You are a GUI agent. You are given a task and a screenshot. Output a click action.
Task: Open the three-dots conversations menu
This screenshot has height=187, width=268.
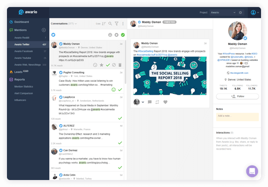pyautogui.click(x=123, y=23)
